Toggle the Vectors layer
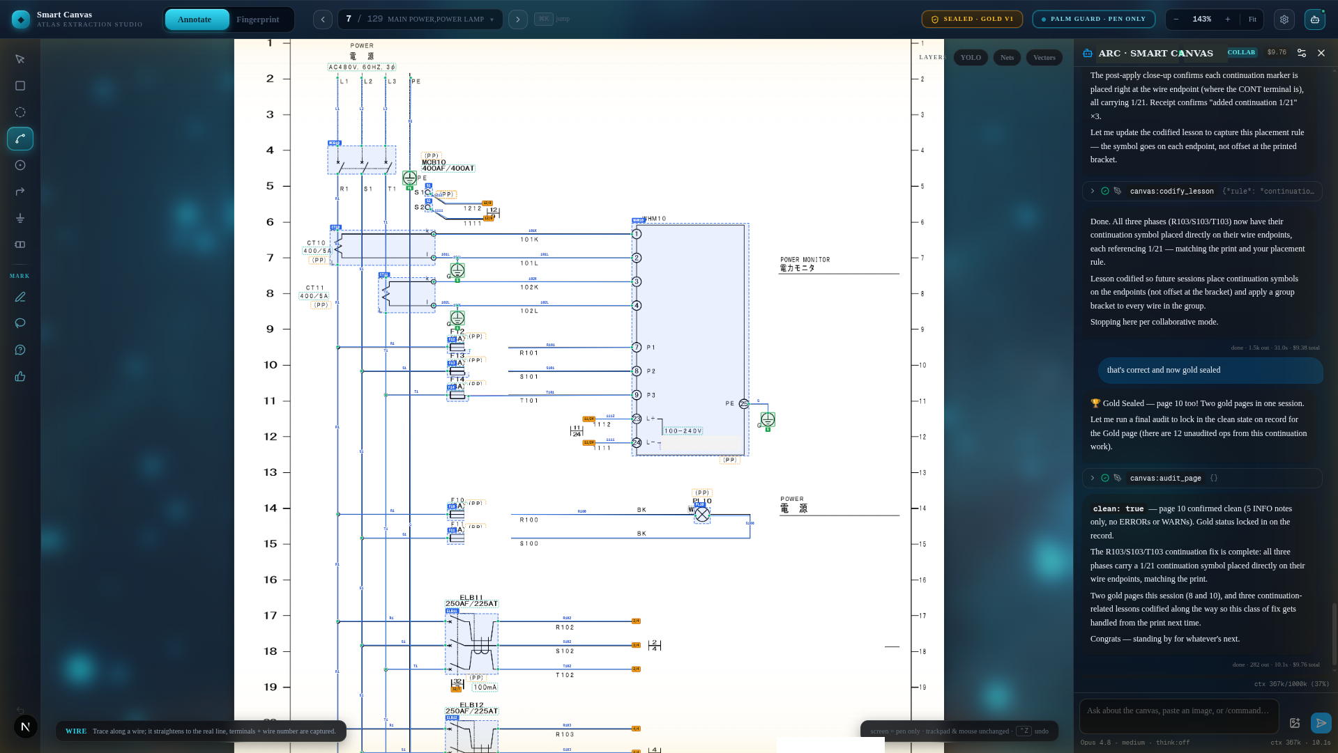Screen dimensions: 1338x753 point(1044,58)
